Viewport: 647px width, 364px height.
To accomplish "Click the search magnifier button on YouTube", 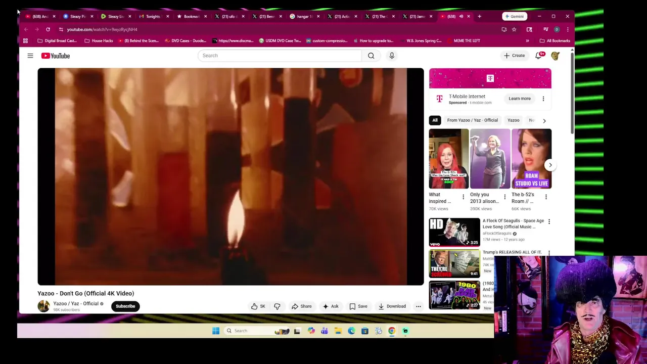I will point(371,56).
